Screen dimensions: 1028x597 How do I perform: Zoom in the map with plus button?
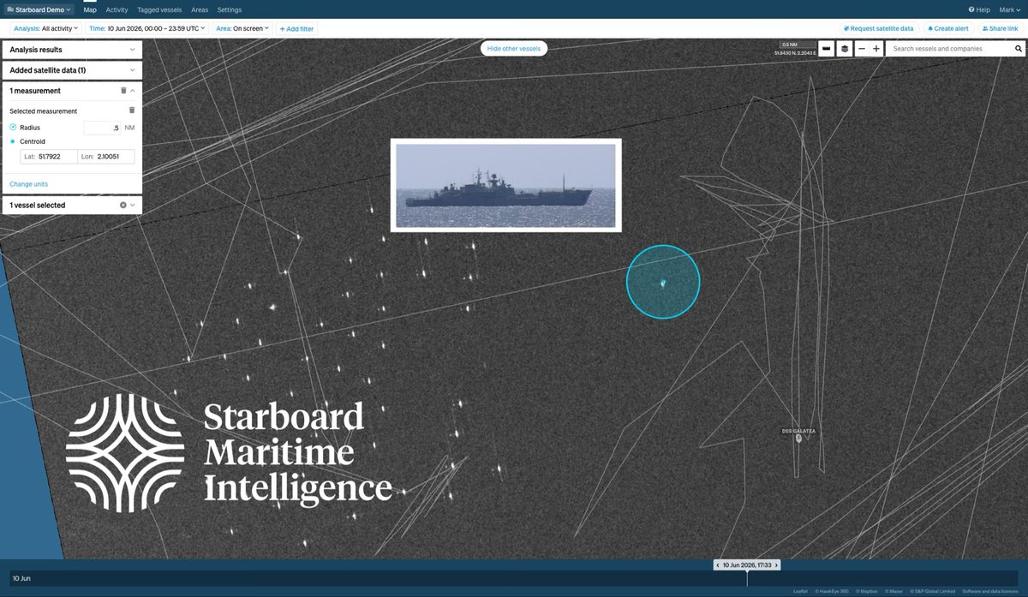click(876, 49)
